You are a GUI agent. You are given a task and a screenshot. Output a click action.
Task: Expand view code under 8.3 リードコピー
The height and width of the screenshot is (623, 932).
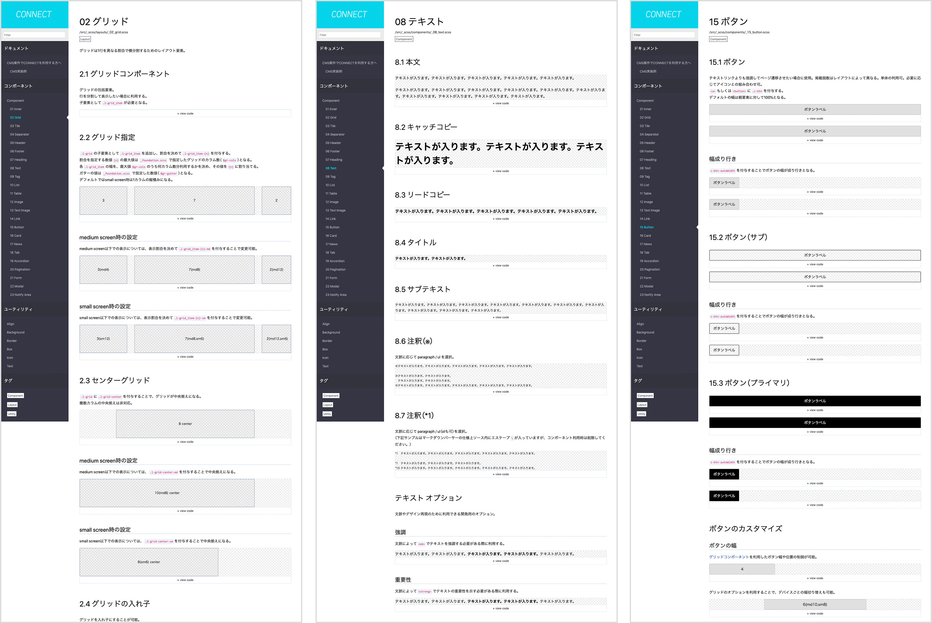(x=501, y=219)
